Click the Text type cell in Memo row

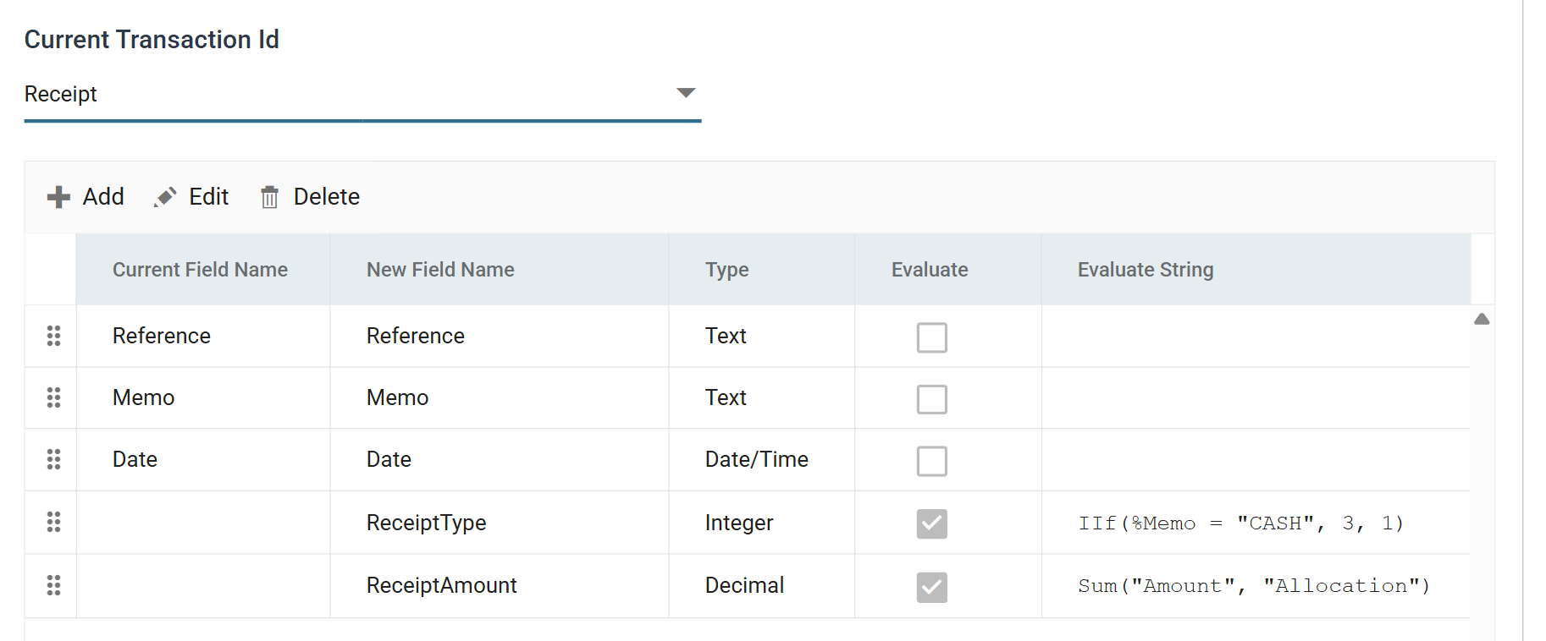(762, 397)
